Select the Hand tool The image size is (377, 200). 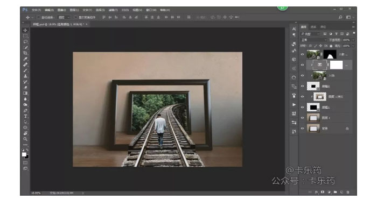coord(25,133)
